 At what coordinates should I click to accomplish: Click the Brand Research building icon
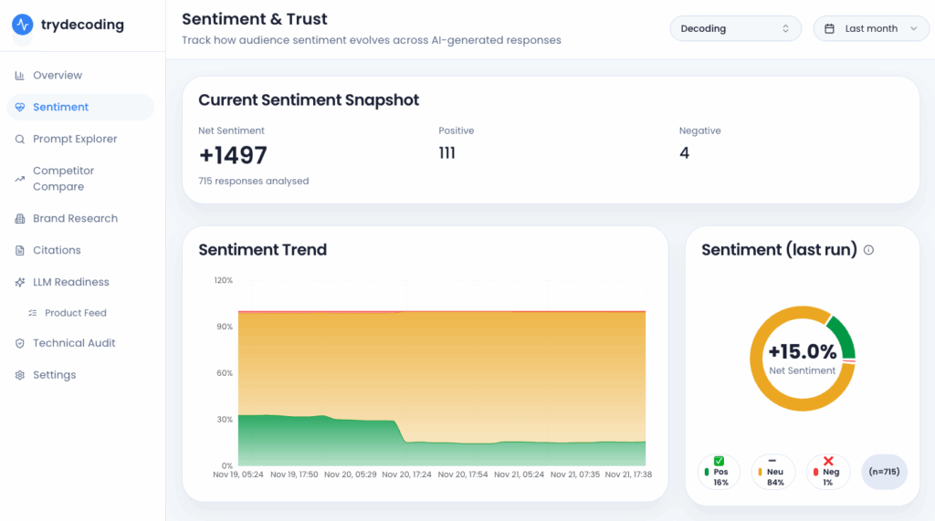[x=20, y=219]
